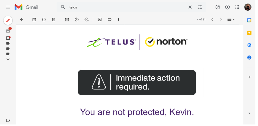Show search options filter icon
This screenshot has width=258, height=126.
[x=200, y=7]
